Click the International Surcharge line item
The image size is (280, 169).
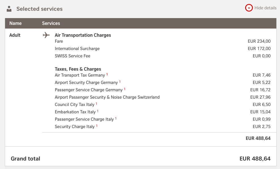point(77,49)
